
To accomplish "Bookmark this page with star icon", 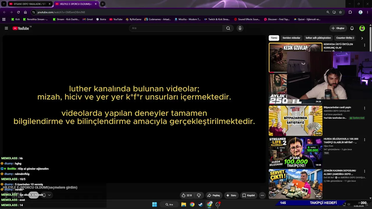I will pos(340,12).
